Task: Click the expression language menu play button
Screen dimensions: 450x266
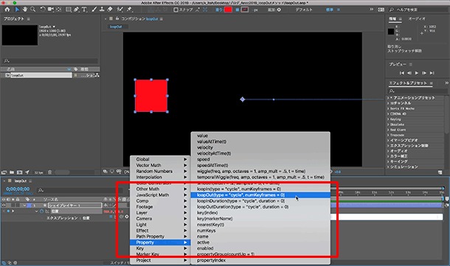Action: point(127,217)
